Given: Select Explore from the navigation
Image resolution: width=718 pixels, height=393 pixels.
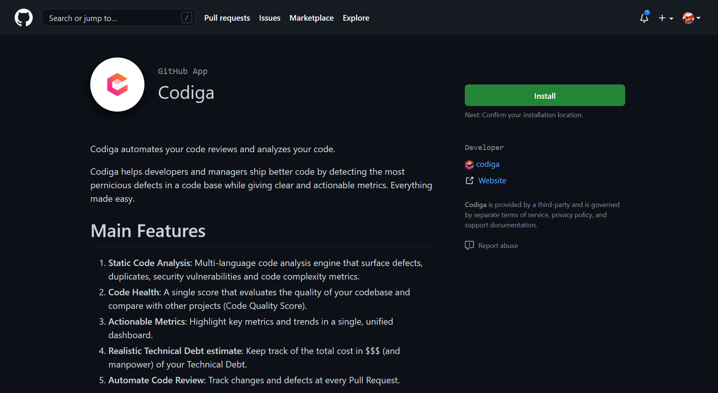Looking at the screenshot, I should point(356,18).
